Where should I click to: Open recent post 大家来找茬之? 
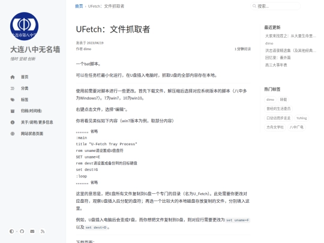coord(290,36)
